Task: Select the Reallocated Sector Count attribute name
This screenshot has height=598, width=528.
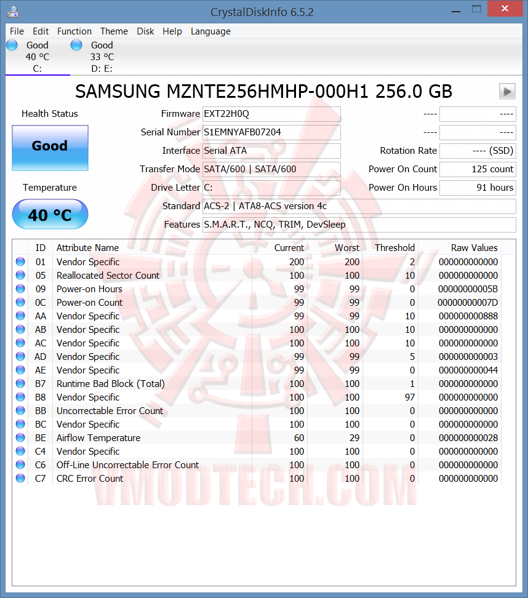Action: click(108, 276)
